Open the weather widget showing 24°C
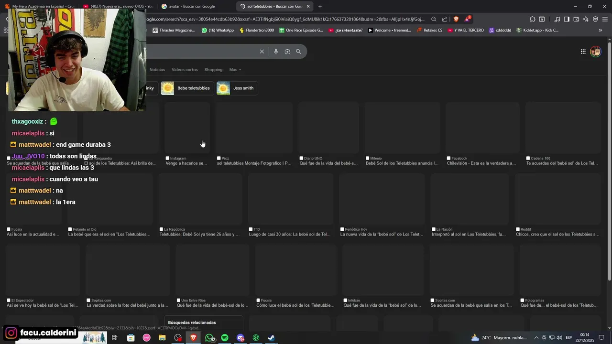 499,338
